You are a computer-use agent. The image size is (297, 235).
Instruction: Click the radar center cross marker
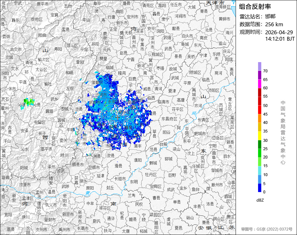118,118
